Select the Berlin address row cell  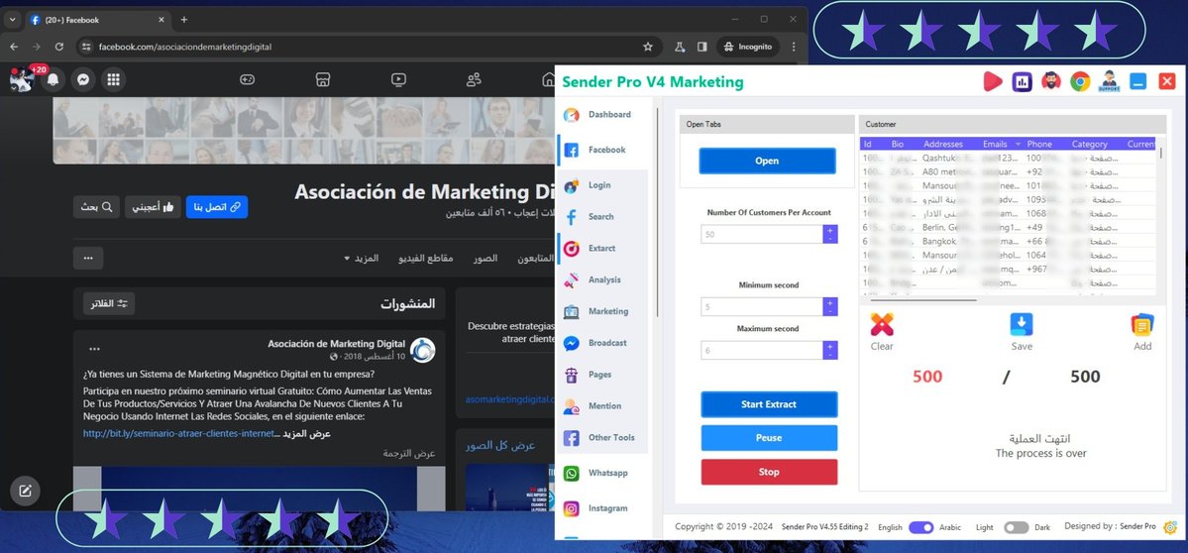click(948, 227)
